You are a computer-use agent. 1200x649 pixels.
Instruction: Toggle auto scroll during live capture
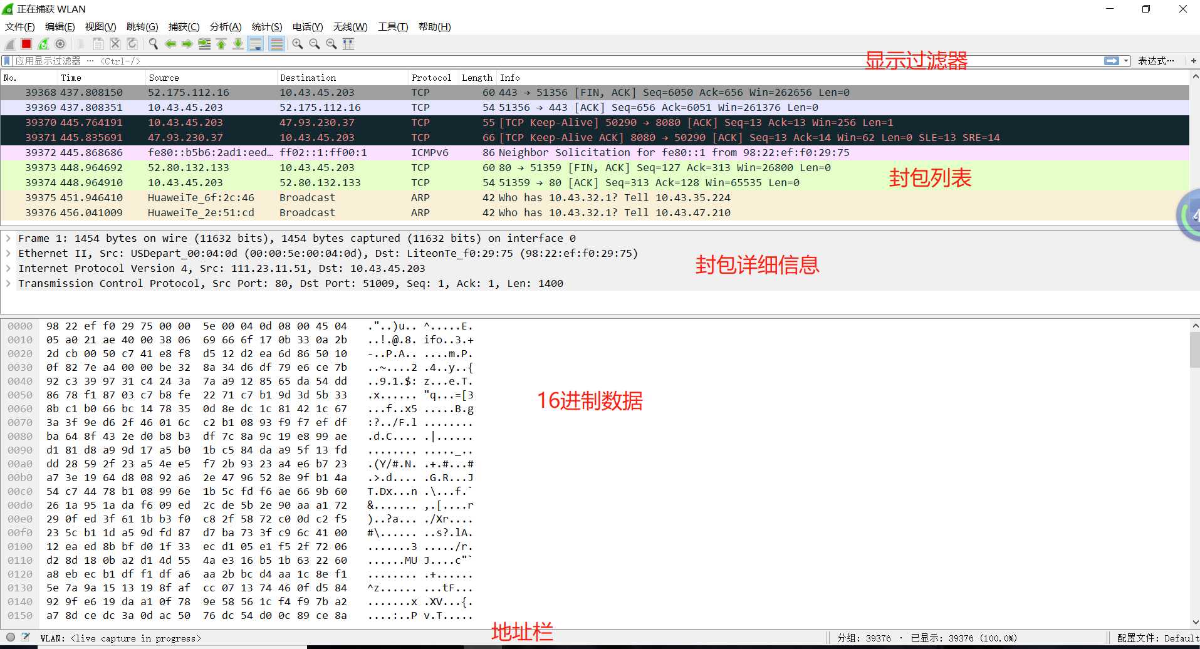pos(256,44)
